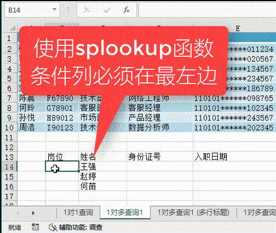Click the 网络工程师 cell
276x233 pixels.
(x=160, y=98)
